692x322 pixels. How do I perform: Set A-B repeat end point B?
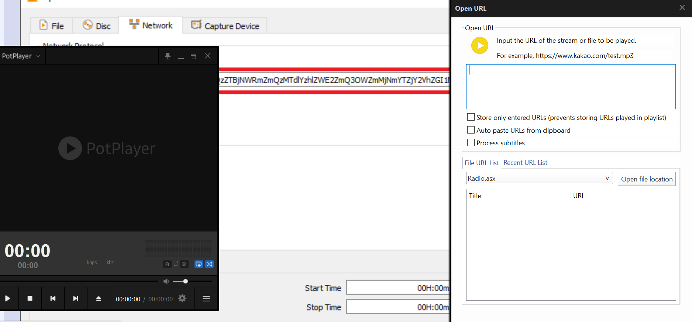pos(184,264)
